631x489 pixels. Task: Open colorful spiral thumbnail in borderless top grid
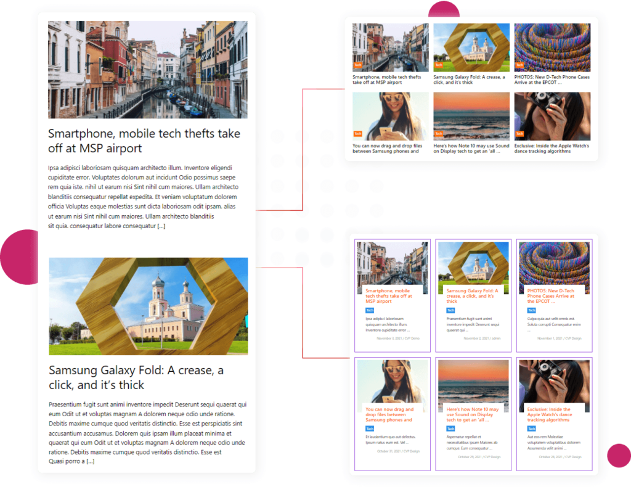point(552,47)
